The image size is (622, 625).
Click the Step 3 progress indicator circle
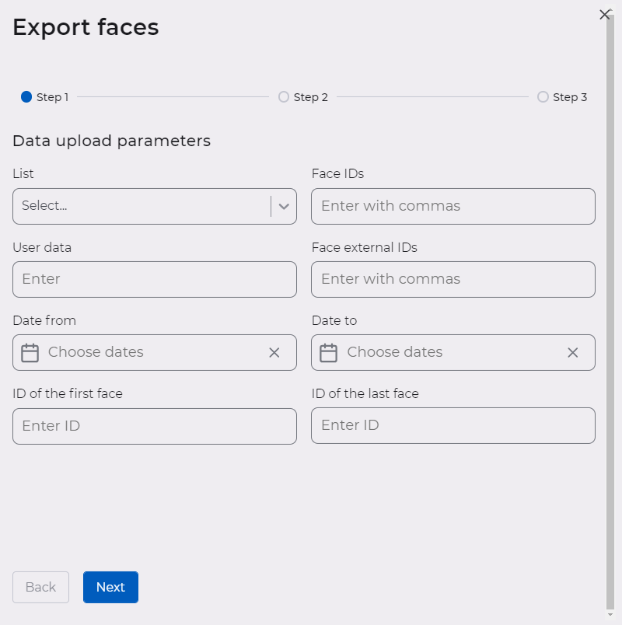pyautogui.click(x=543, y=96)
